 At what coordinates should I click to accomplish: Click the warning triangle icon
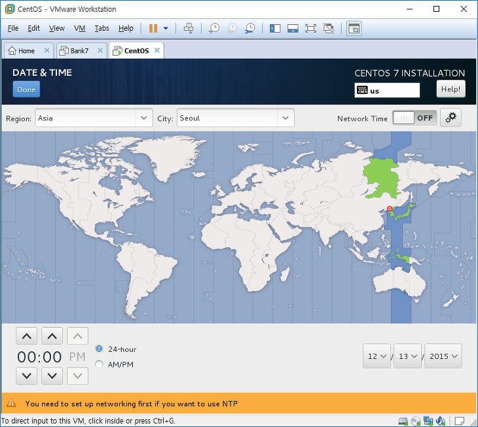point(11,403)
